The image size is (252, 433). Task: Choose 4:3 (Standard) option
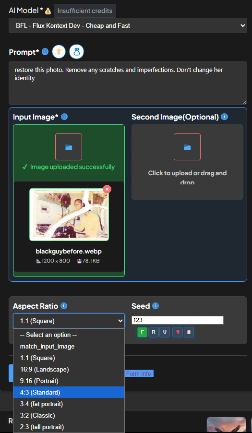[69, 392]
